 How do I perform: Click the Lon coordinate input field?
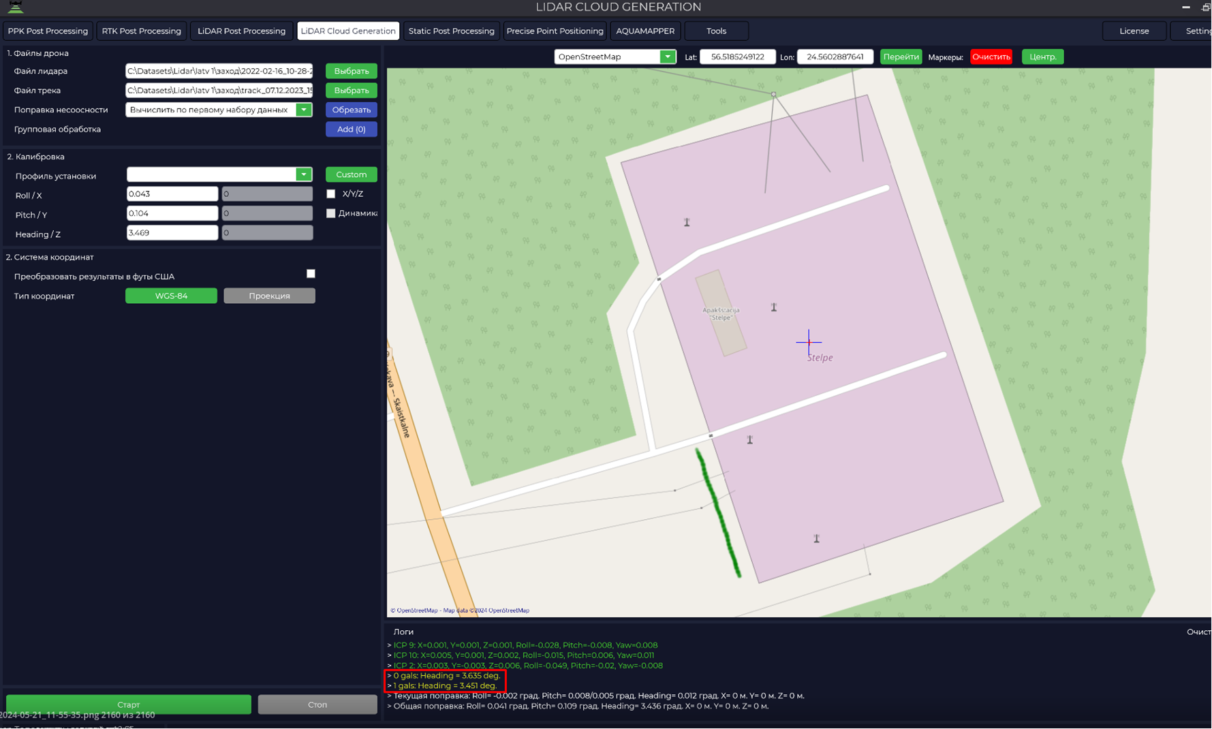point(835,57)
